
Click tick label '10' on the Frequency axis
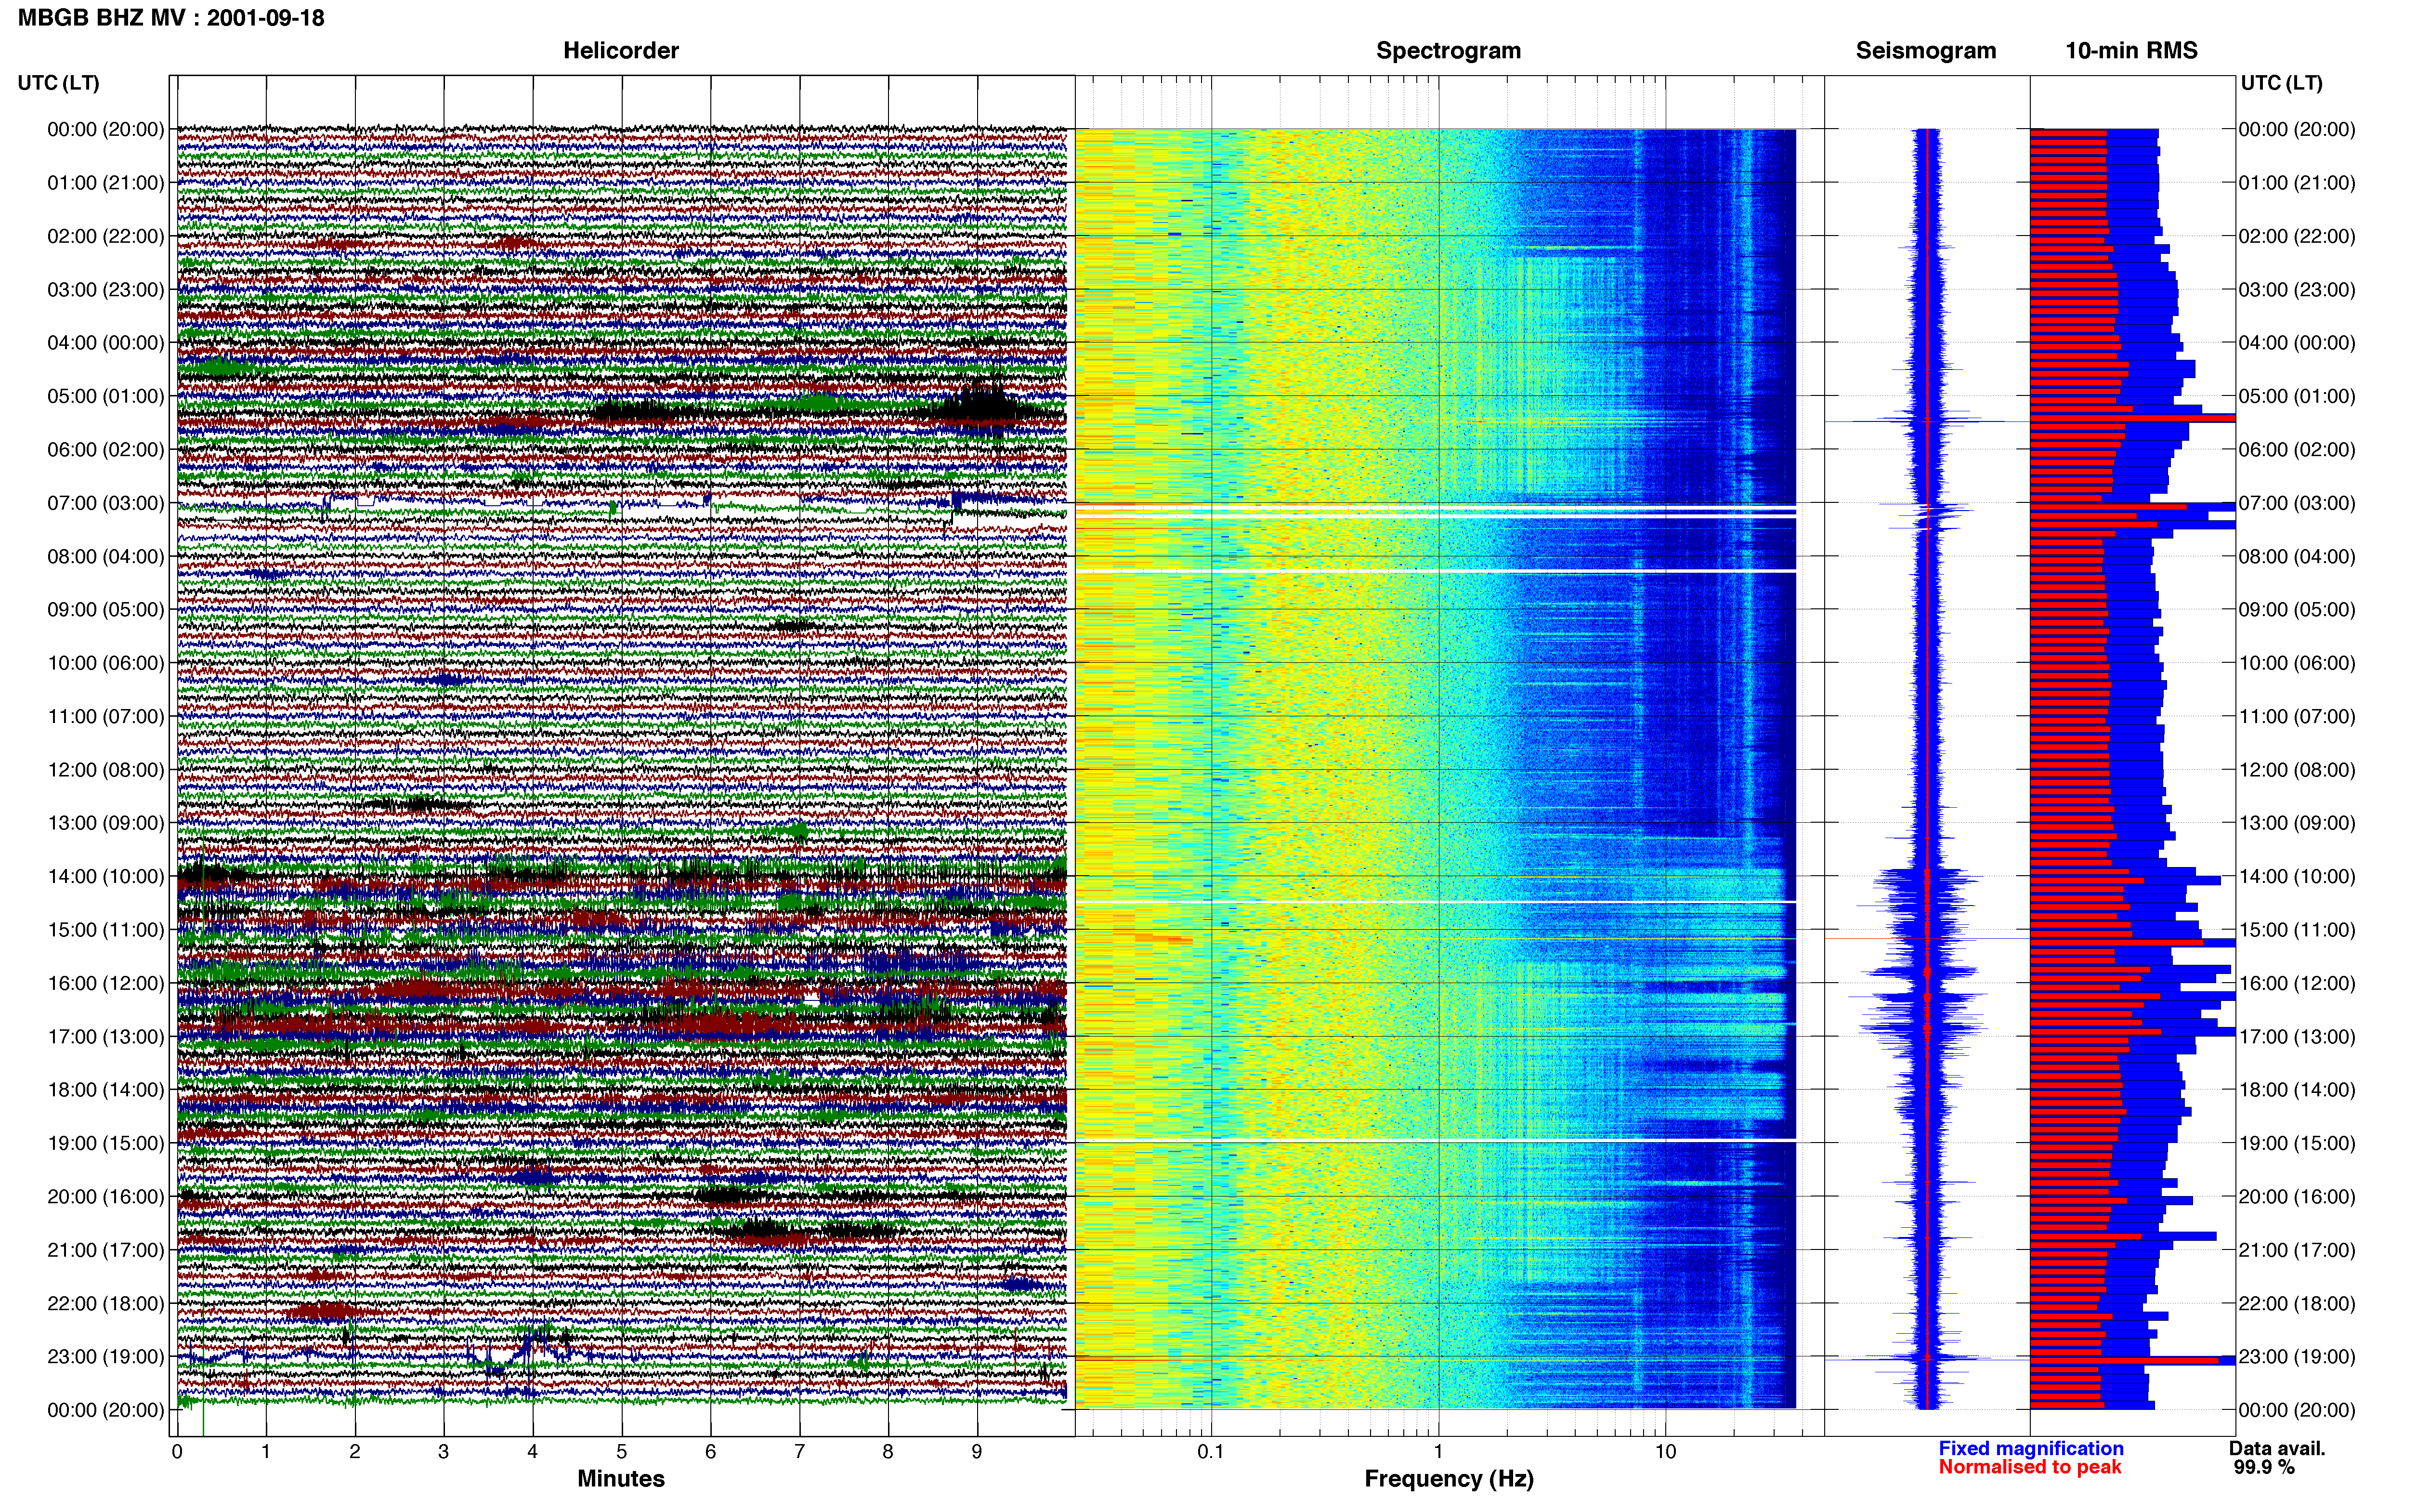(1665, 1452)
